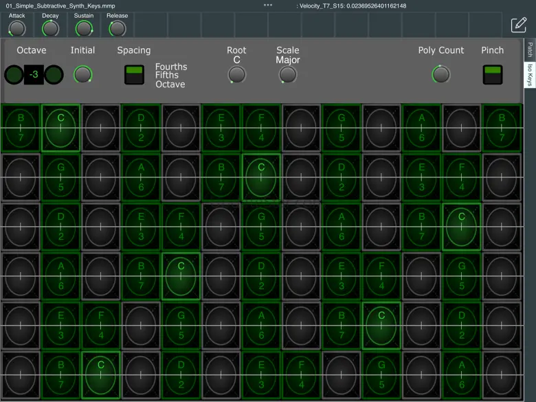This screenshot has height=402, width=536.
Task: Turn the Initial knob
Action: (x=82, y=74)
